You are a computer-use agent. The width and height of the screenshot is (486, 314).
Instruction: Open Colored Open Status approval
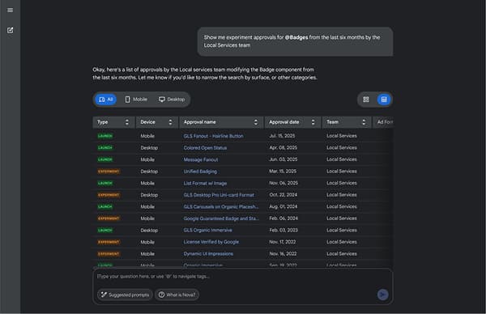coord(205,148)
